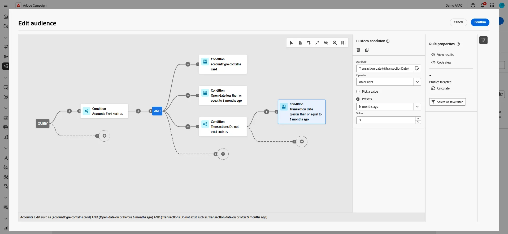Screen dimensions: 508x234
Task: Select the 'Transactions Do not exist' condition node
Action: [x=223, y=127]
